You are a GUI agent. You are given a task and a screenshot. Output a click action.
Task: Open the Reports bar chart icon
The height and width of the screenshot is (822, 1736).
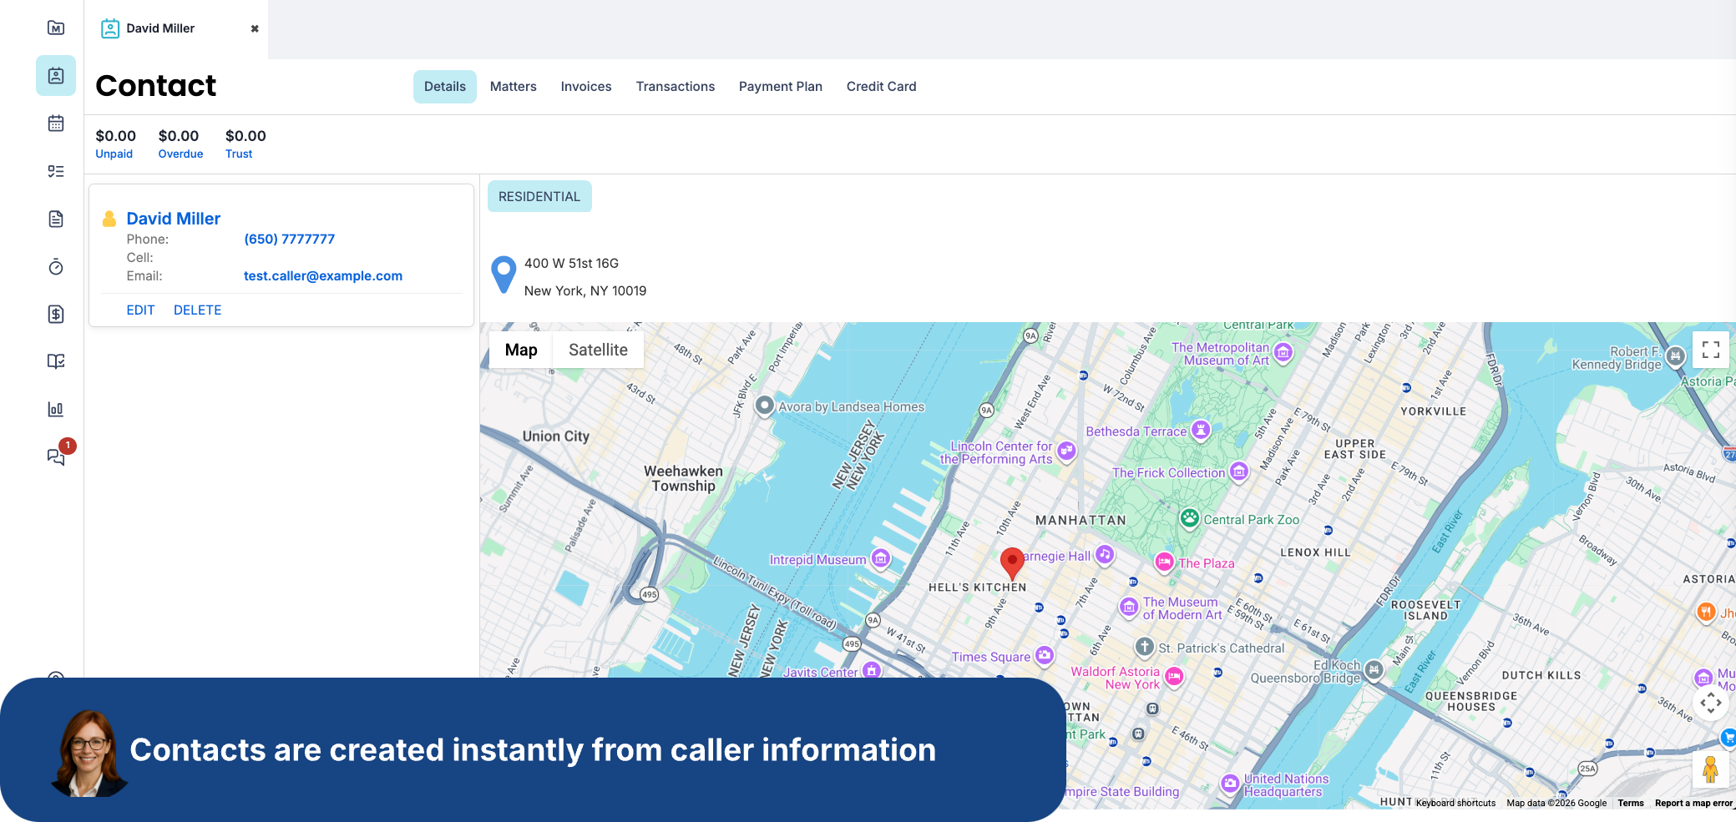pyautogui.click(x=56, y=409)
